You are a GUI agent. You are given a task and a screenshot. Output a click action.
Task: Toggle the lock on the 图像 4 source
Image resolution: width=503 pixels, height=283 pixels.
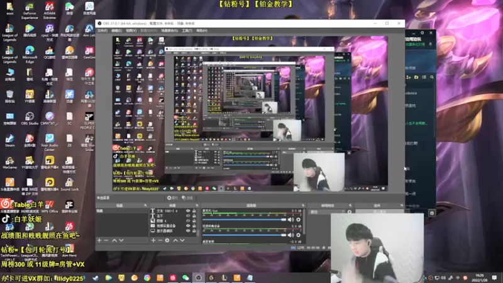point(194,221)
